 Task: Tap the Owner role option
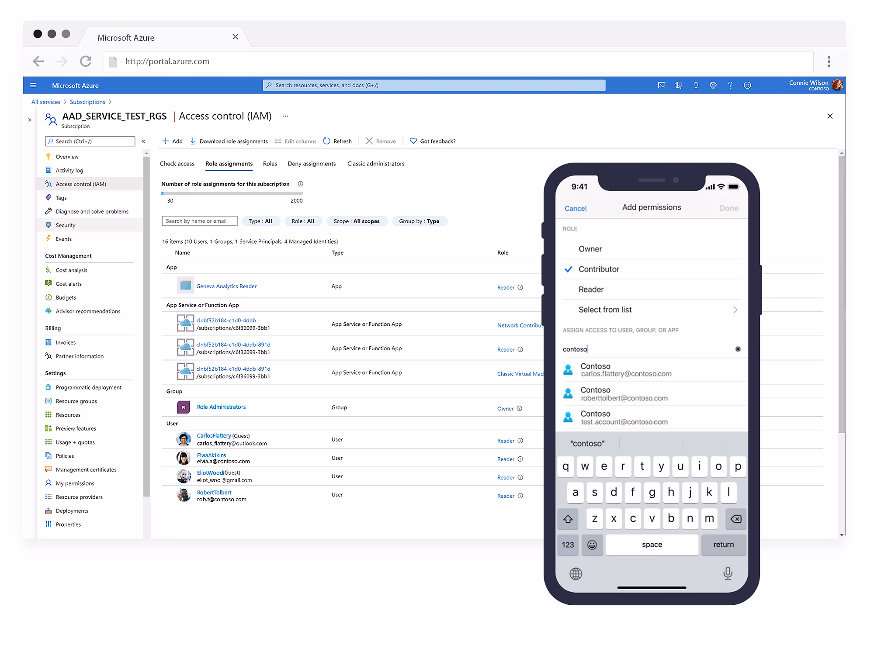tap(590, 248)
